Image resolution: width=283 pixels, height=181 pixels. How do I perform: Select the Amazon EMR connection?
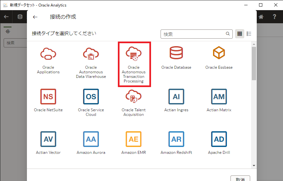click(134, 139)
